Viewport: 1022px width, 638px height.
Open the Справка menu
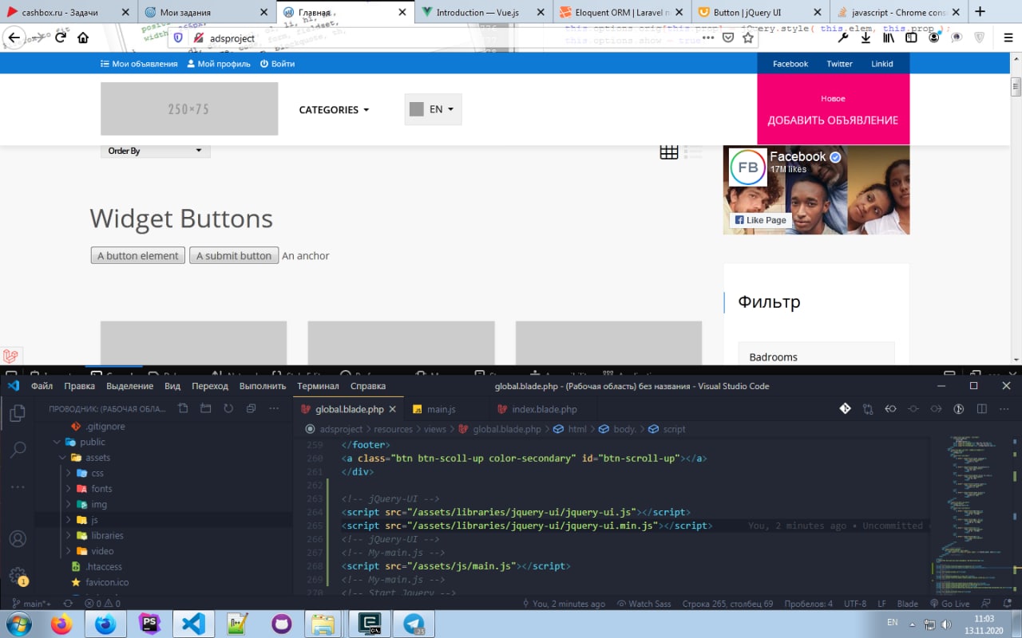[x=368, y=386]
